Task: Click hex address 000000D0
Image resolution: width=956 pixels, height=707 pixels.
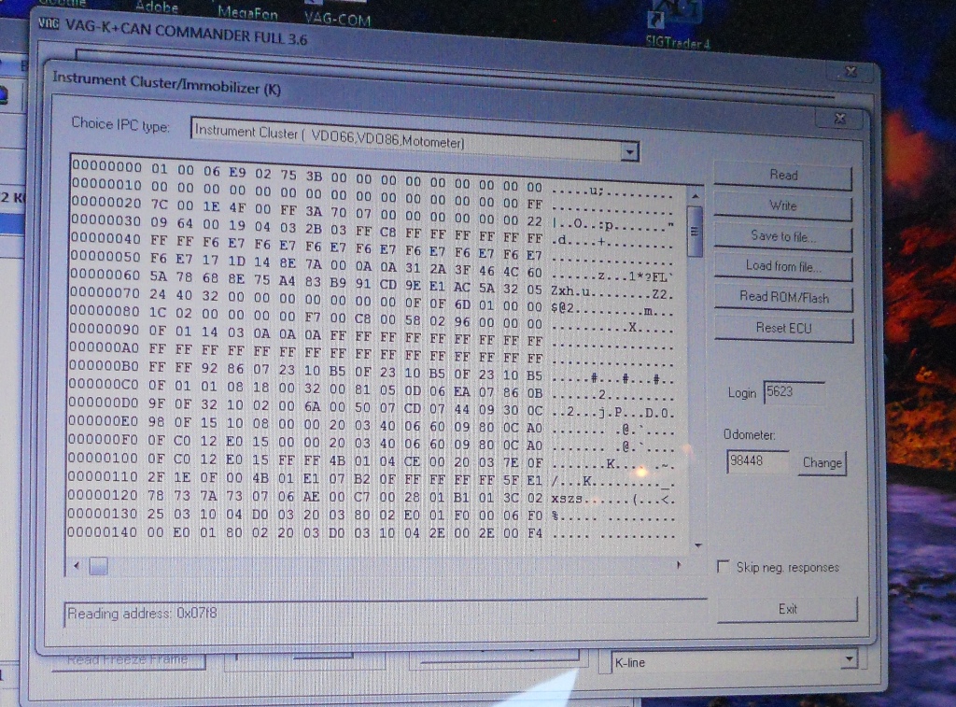Action: pos(103,403)
